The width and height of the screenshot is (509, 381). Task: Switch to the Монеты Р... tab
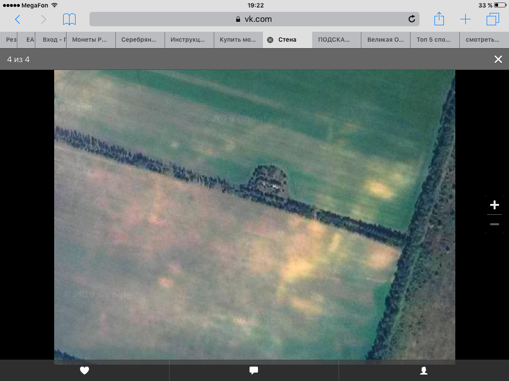(x=90, y=40)
